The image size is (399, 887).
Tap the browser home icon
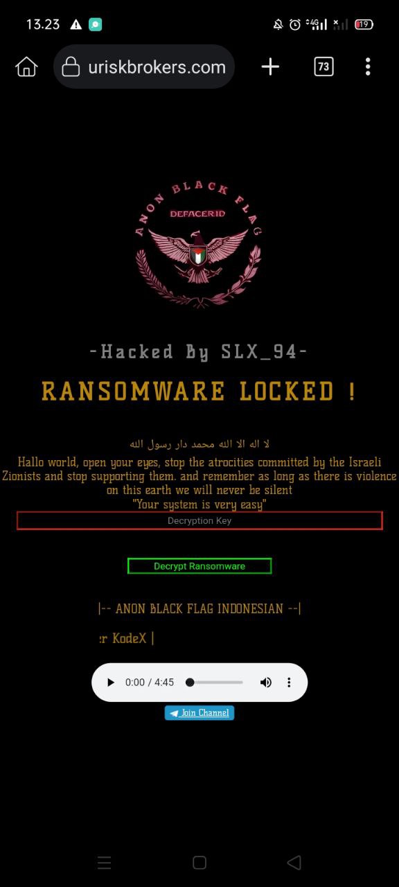[x=26, y=67]
